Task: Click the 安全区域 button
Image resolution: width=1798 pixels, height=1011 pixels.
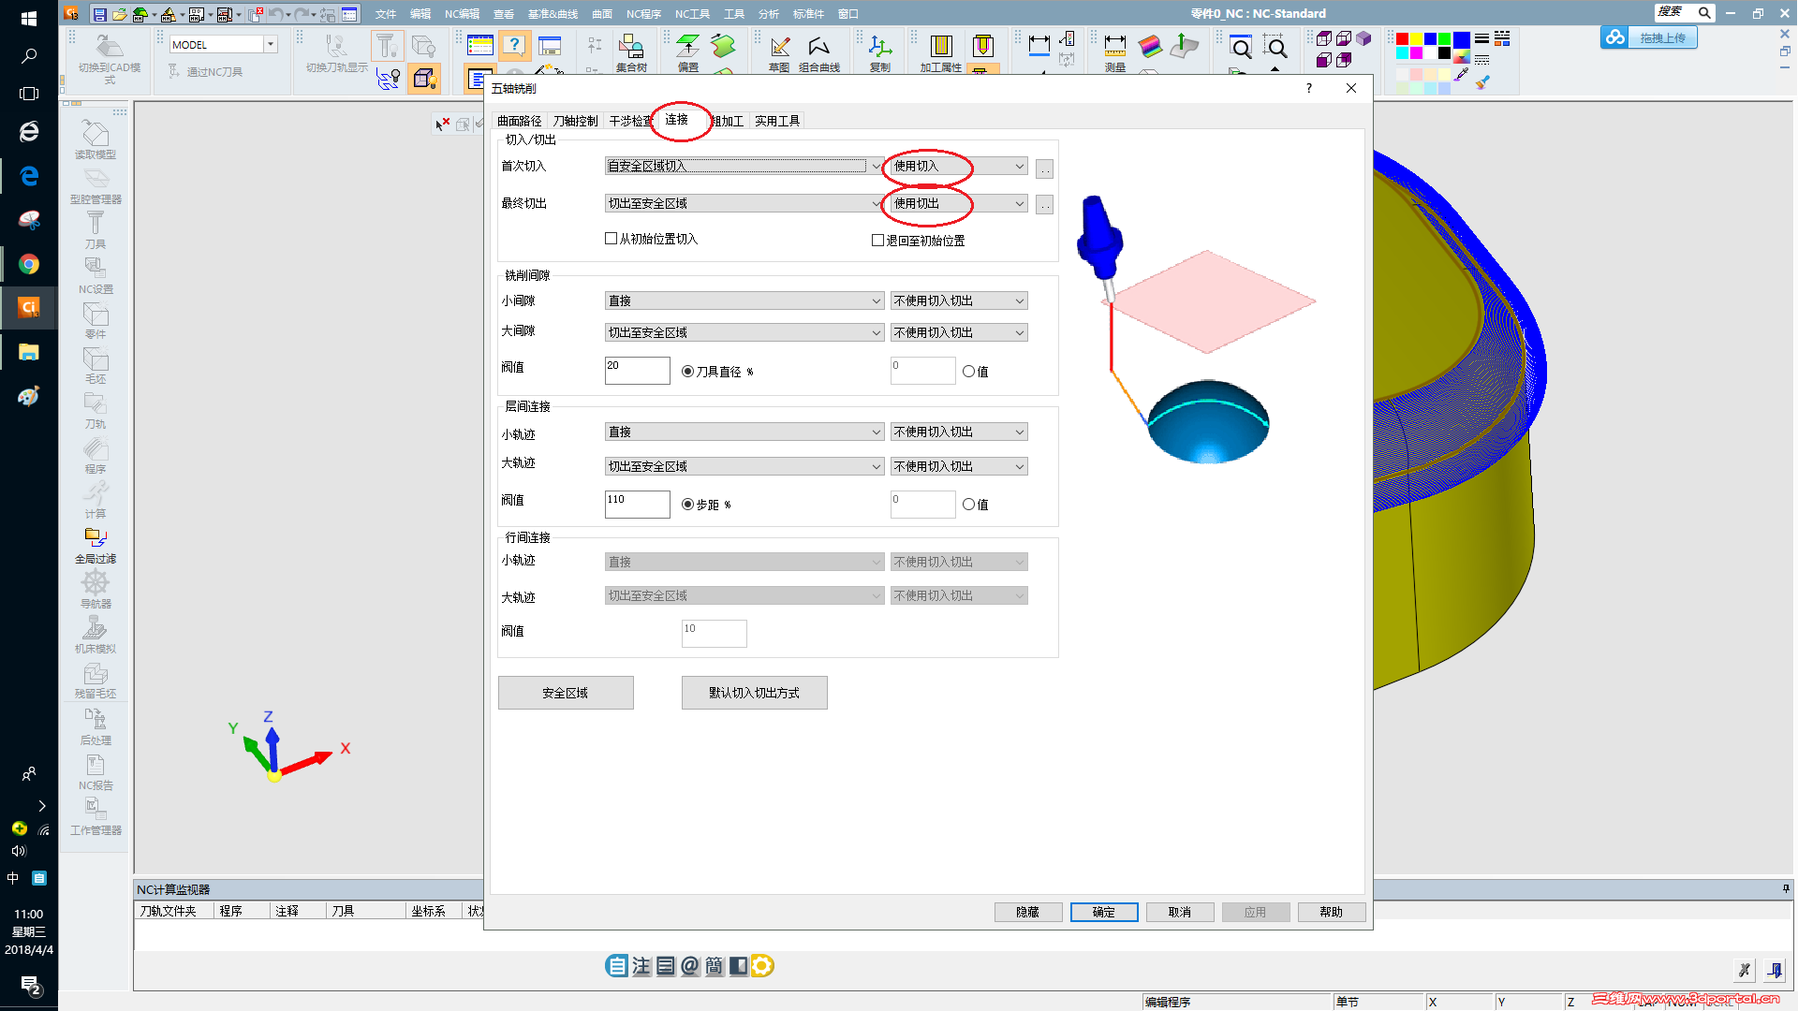Action: pos(566,693)
